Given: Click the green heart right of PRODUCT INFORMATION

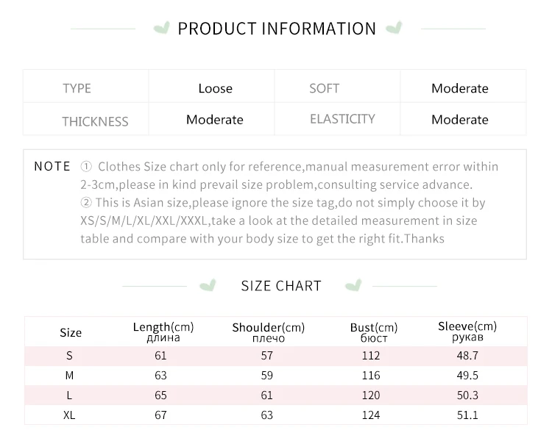Looking at the screenshot, I should point(394,29).
